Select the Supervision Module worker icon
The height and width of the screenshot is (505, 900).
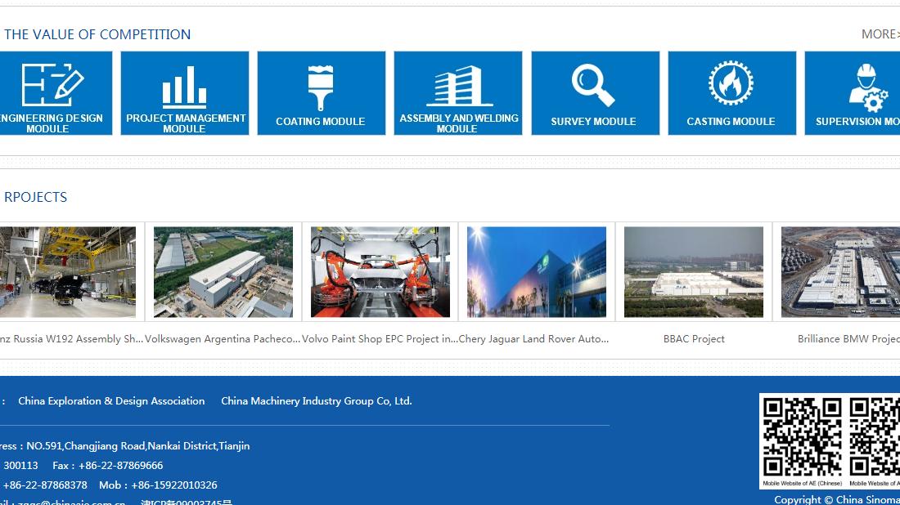[866, 87]
